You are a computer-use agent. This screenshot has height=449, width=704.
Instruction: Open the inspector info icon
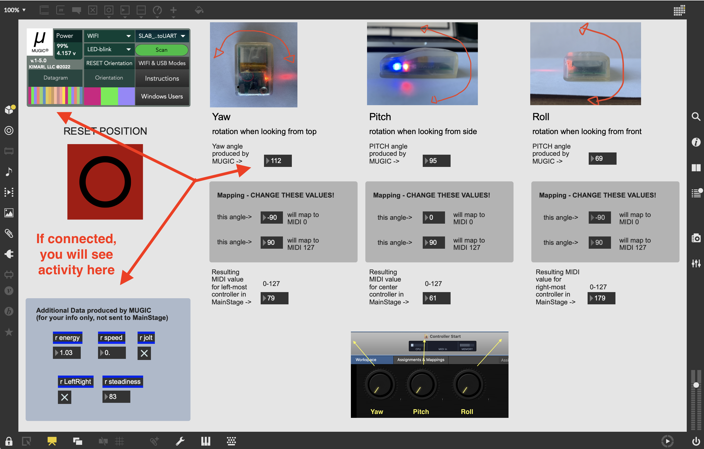(696, 142)
